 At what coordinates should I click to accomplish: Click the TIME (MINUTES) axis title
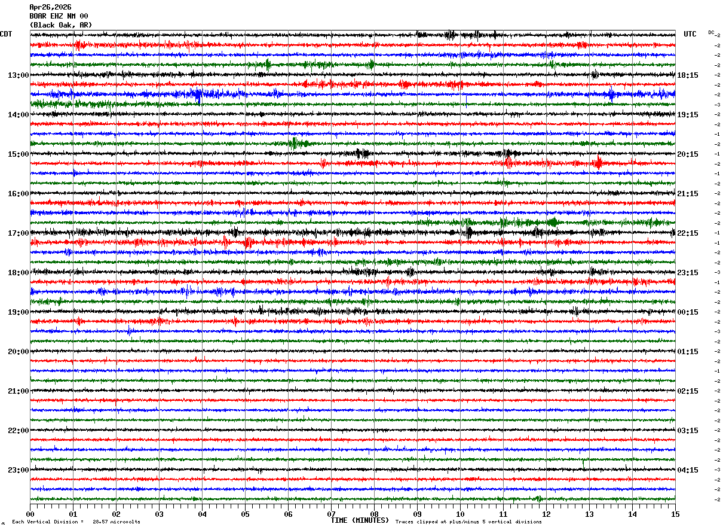click(x=360, y=520)
